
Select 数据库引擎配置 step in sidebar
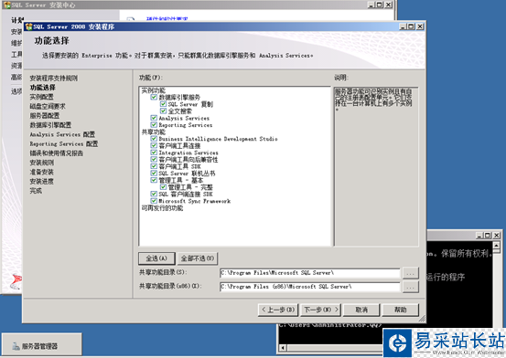[50, 125]
